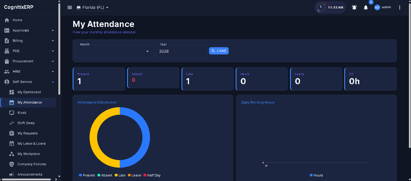
Task: Toggle the hamburger sidebar menu
Action: 70,8
